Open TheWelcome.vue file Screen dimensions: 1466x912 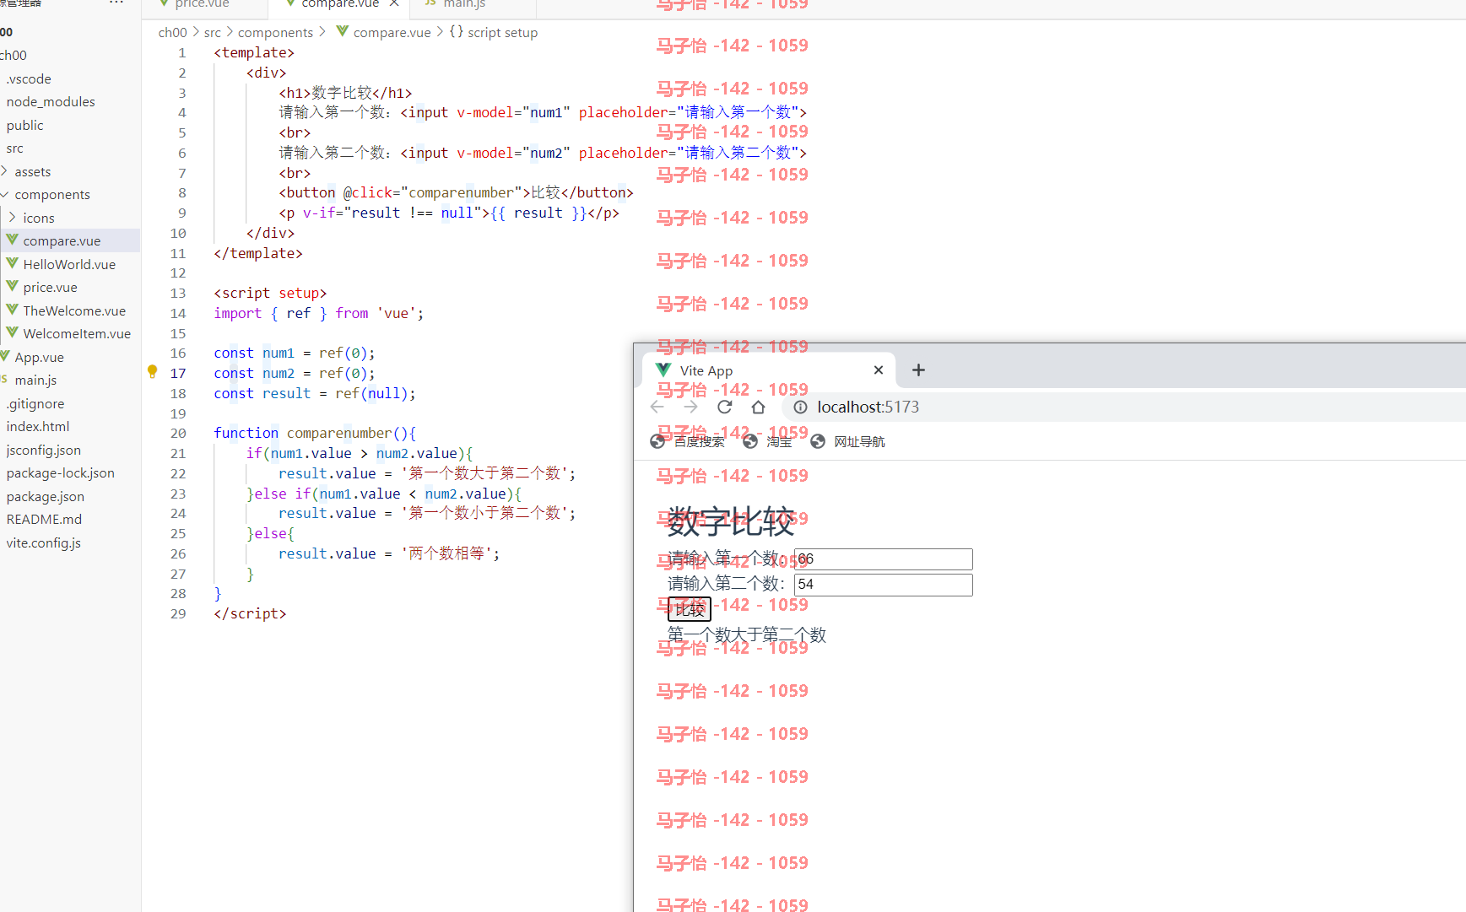(x=74, y=310)
